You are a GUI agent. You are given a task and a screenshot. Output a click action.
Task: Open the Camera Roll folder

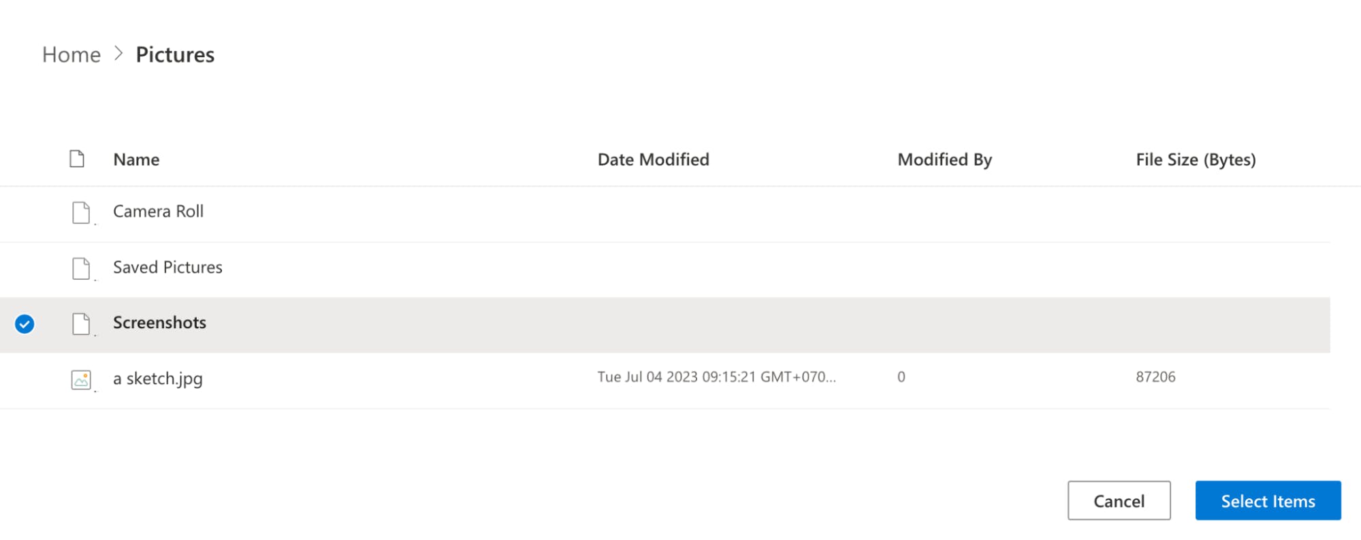(x=158, y=212)
